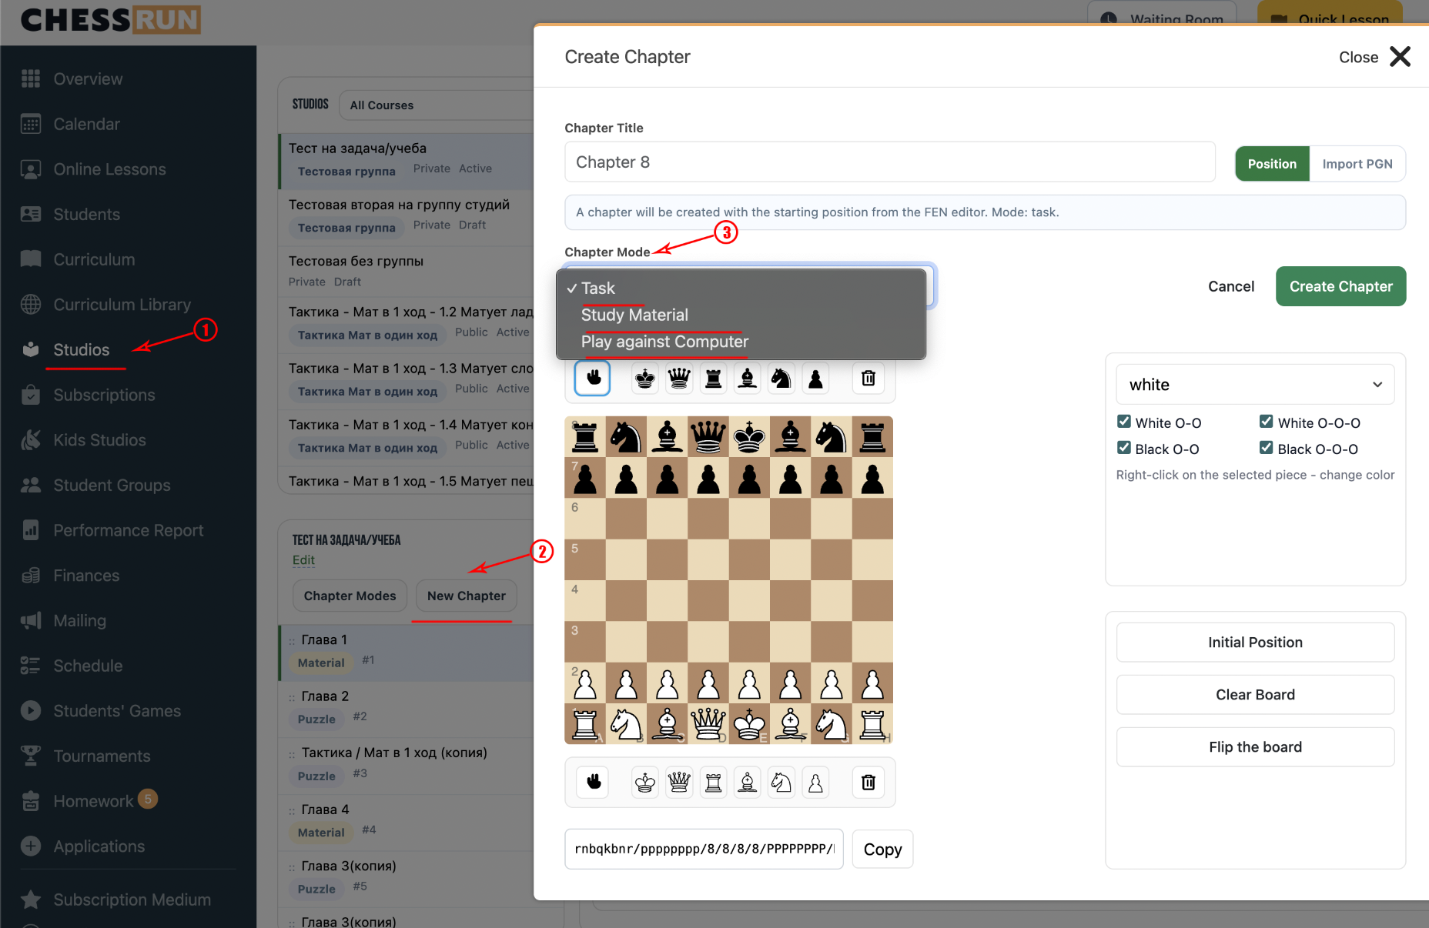1429x928 pixels.
Task: Click the Overview grid icon in sidebar
Action: 31,78
